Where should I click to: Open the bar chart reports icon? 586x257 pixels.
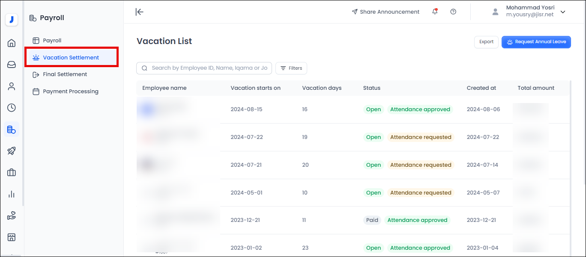point(12,194)
